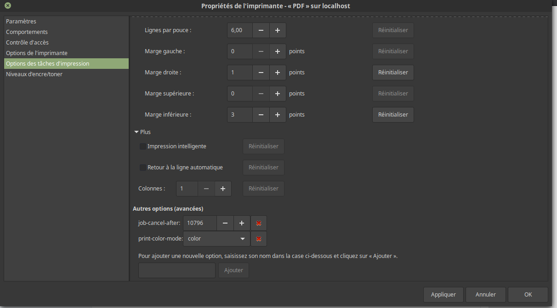
Task: Toggle Retour à la ligne automatique
Action: click(x=143, y=168)
